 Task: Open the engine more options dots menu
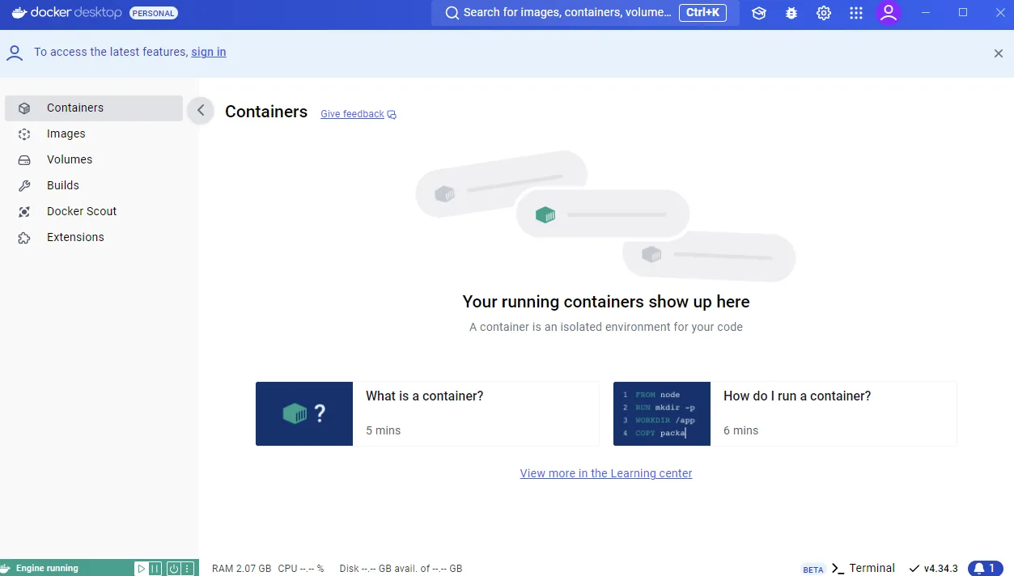[x=187, y=569]
